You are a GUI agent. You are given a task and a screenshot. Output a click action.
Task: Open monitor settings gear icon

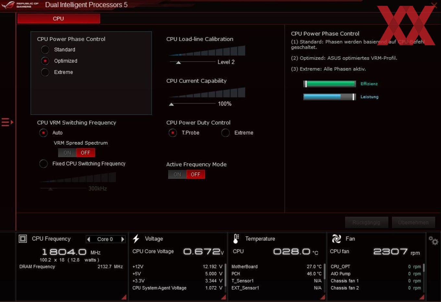pos(433,240)
